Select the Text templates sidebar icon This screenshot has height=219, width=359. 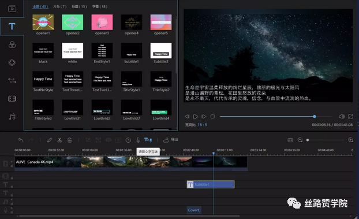pos(12,27)
